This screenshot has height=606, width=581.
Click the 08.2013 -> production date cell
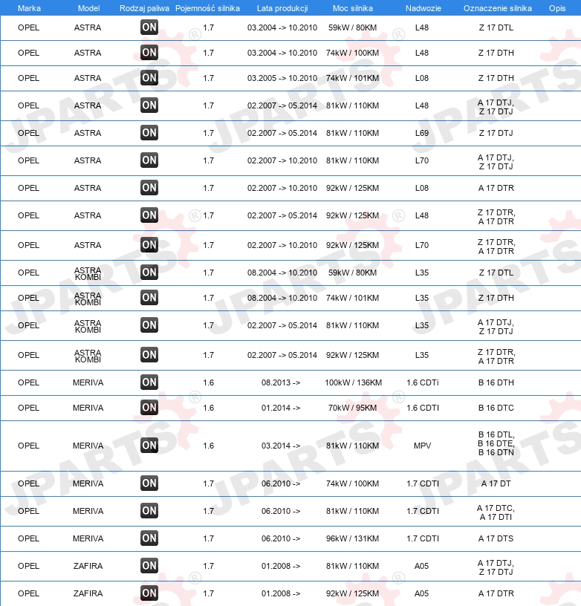[281, 382]
